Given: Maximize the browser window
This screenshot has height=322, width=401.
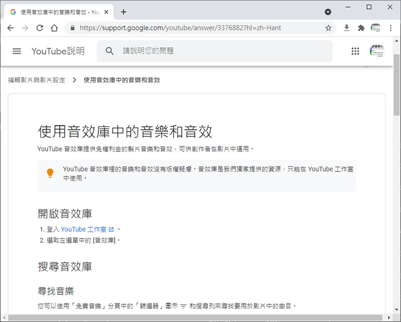Looking at the screenshot, I should [x=369, y=7].
